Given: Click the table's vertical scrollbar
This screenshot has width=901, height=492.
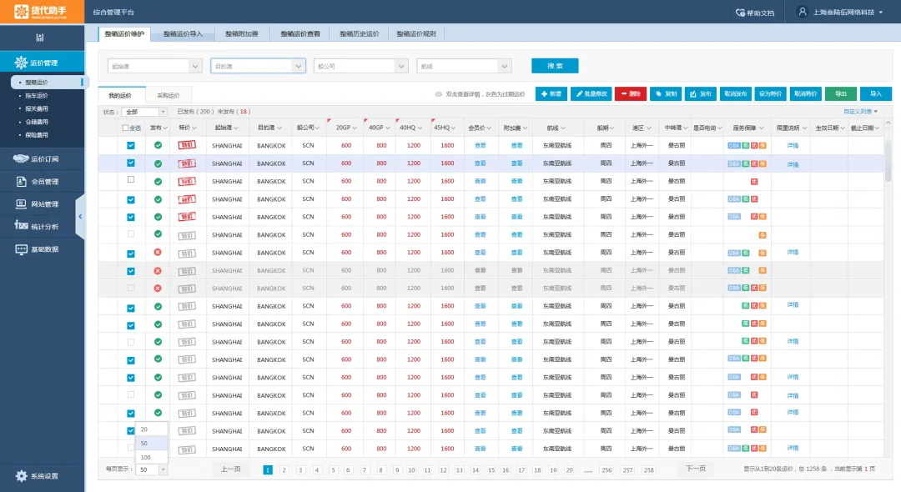Looking at the screenshot, I should 888,161.
